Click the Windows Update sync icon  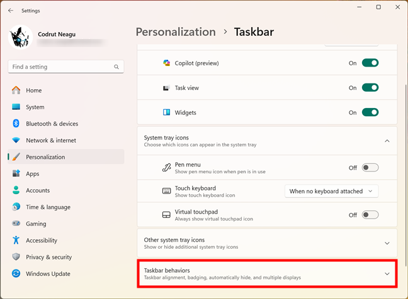[16, 274]
